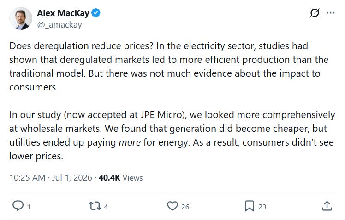Click the repost count number 4
Screen dimensions: 345x220
tap(106, 207)
